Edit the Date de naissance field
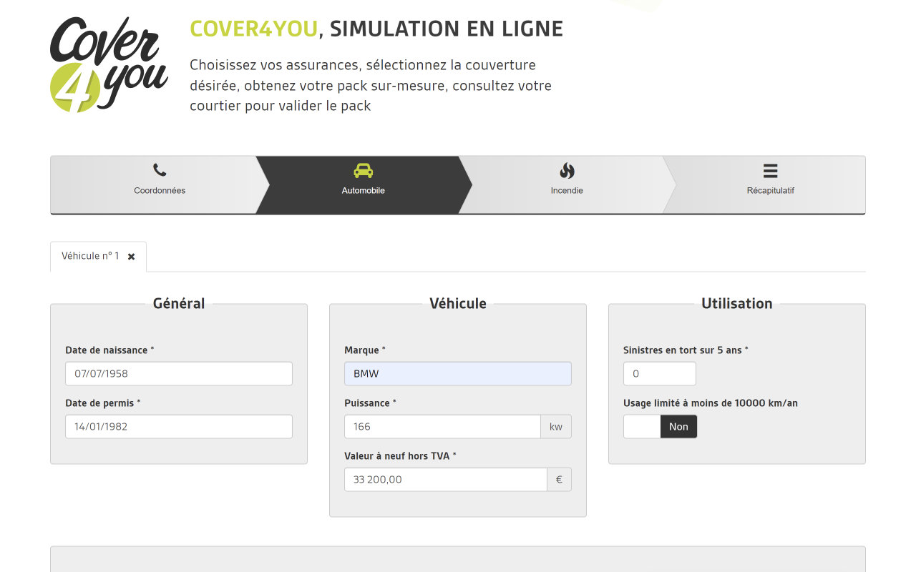Image resolution: width=916 pixels, height=572 pixels. tap(179, 373)
